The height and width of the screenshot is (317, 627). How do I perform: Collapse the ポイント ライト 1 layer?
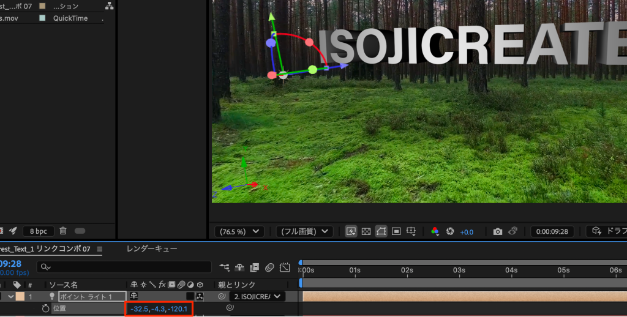click(x=11, y=296)
